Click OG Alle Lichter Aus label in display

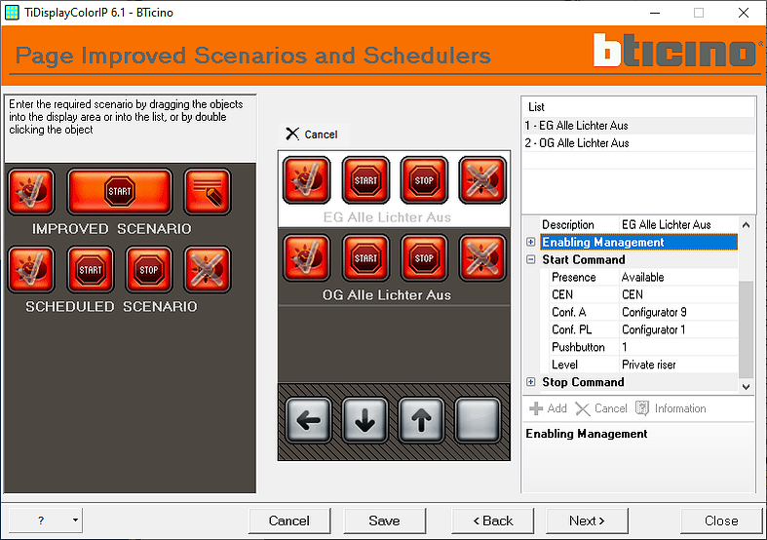coord(387,295)
